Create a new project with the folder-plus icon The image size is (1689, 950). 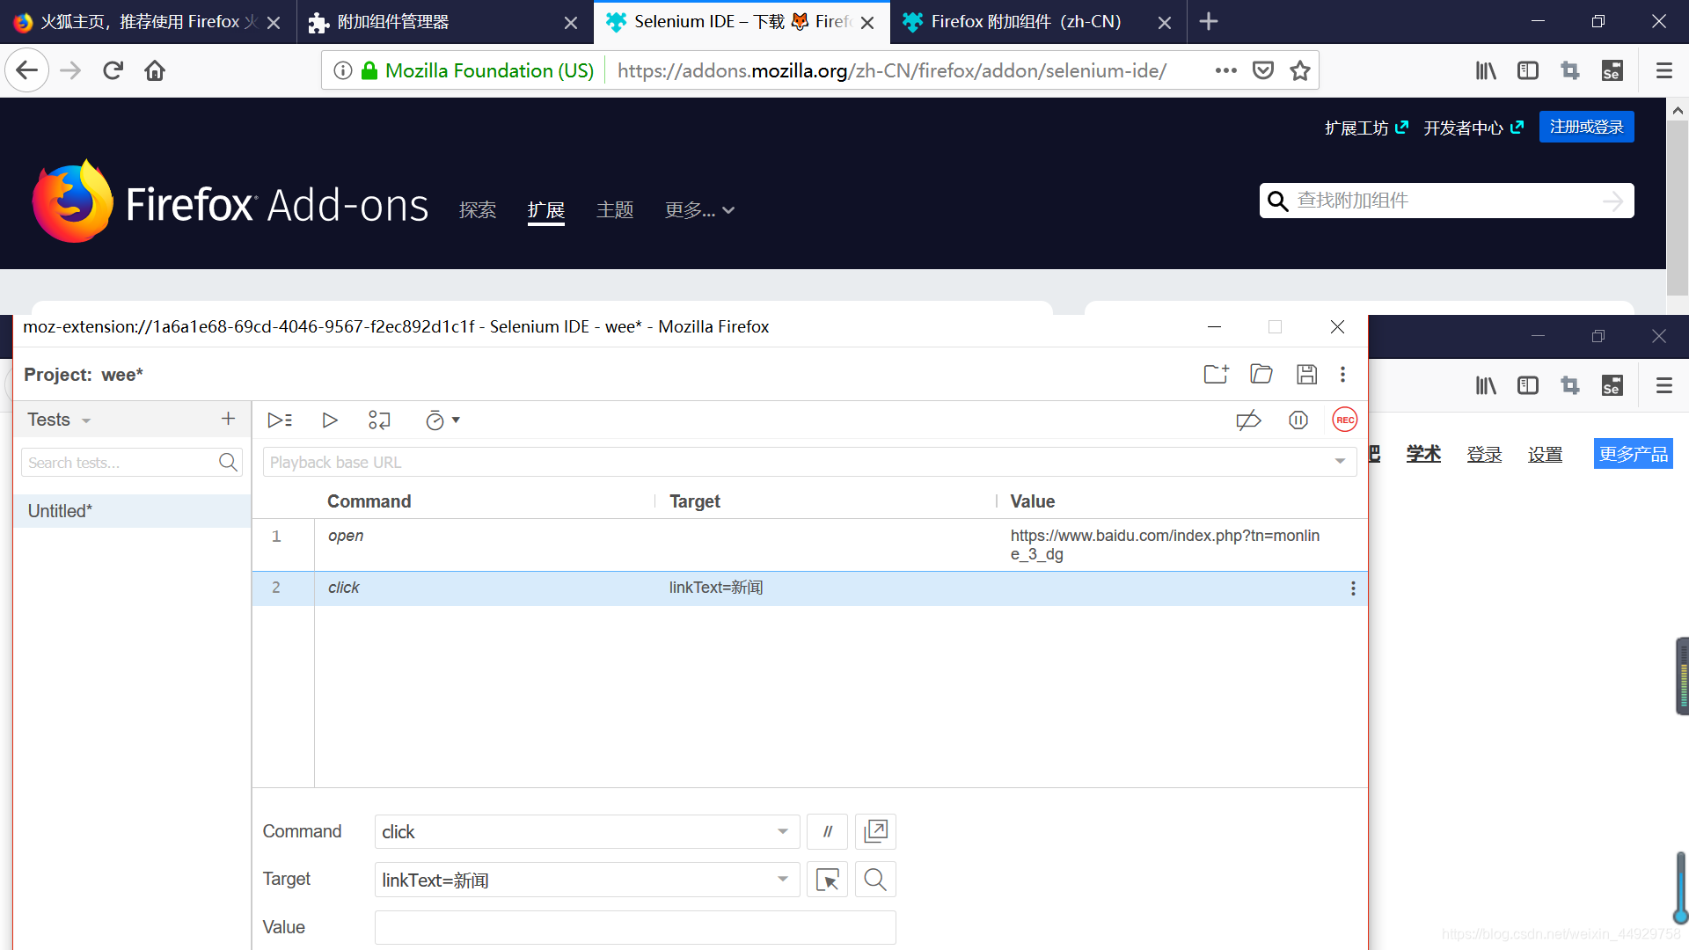[1216, 374]
